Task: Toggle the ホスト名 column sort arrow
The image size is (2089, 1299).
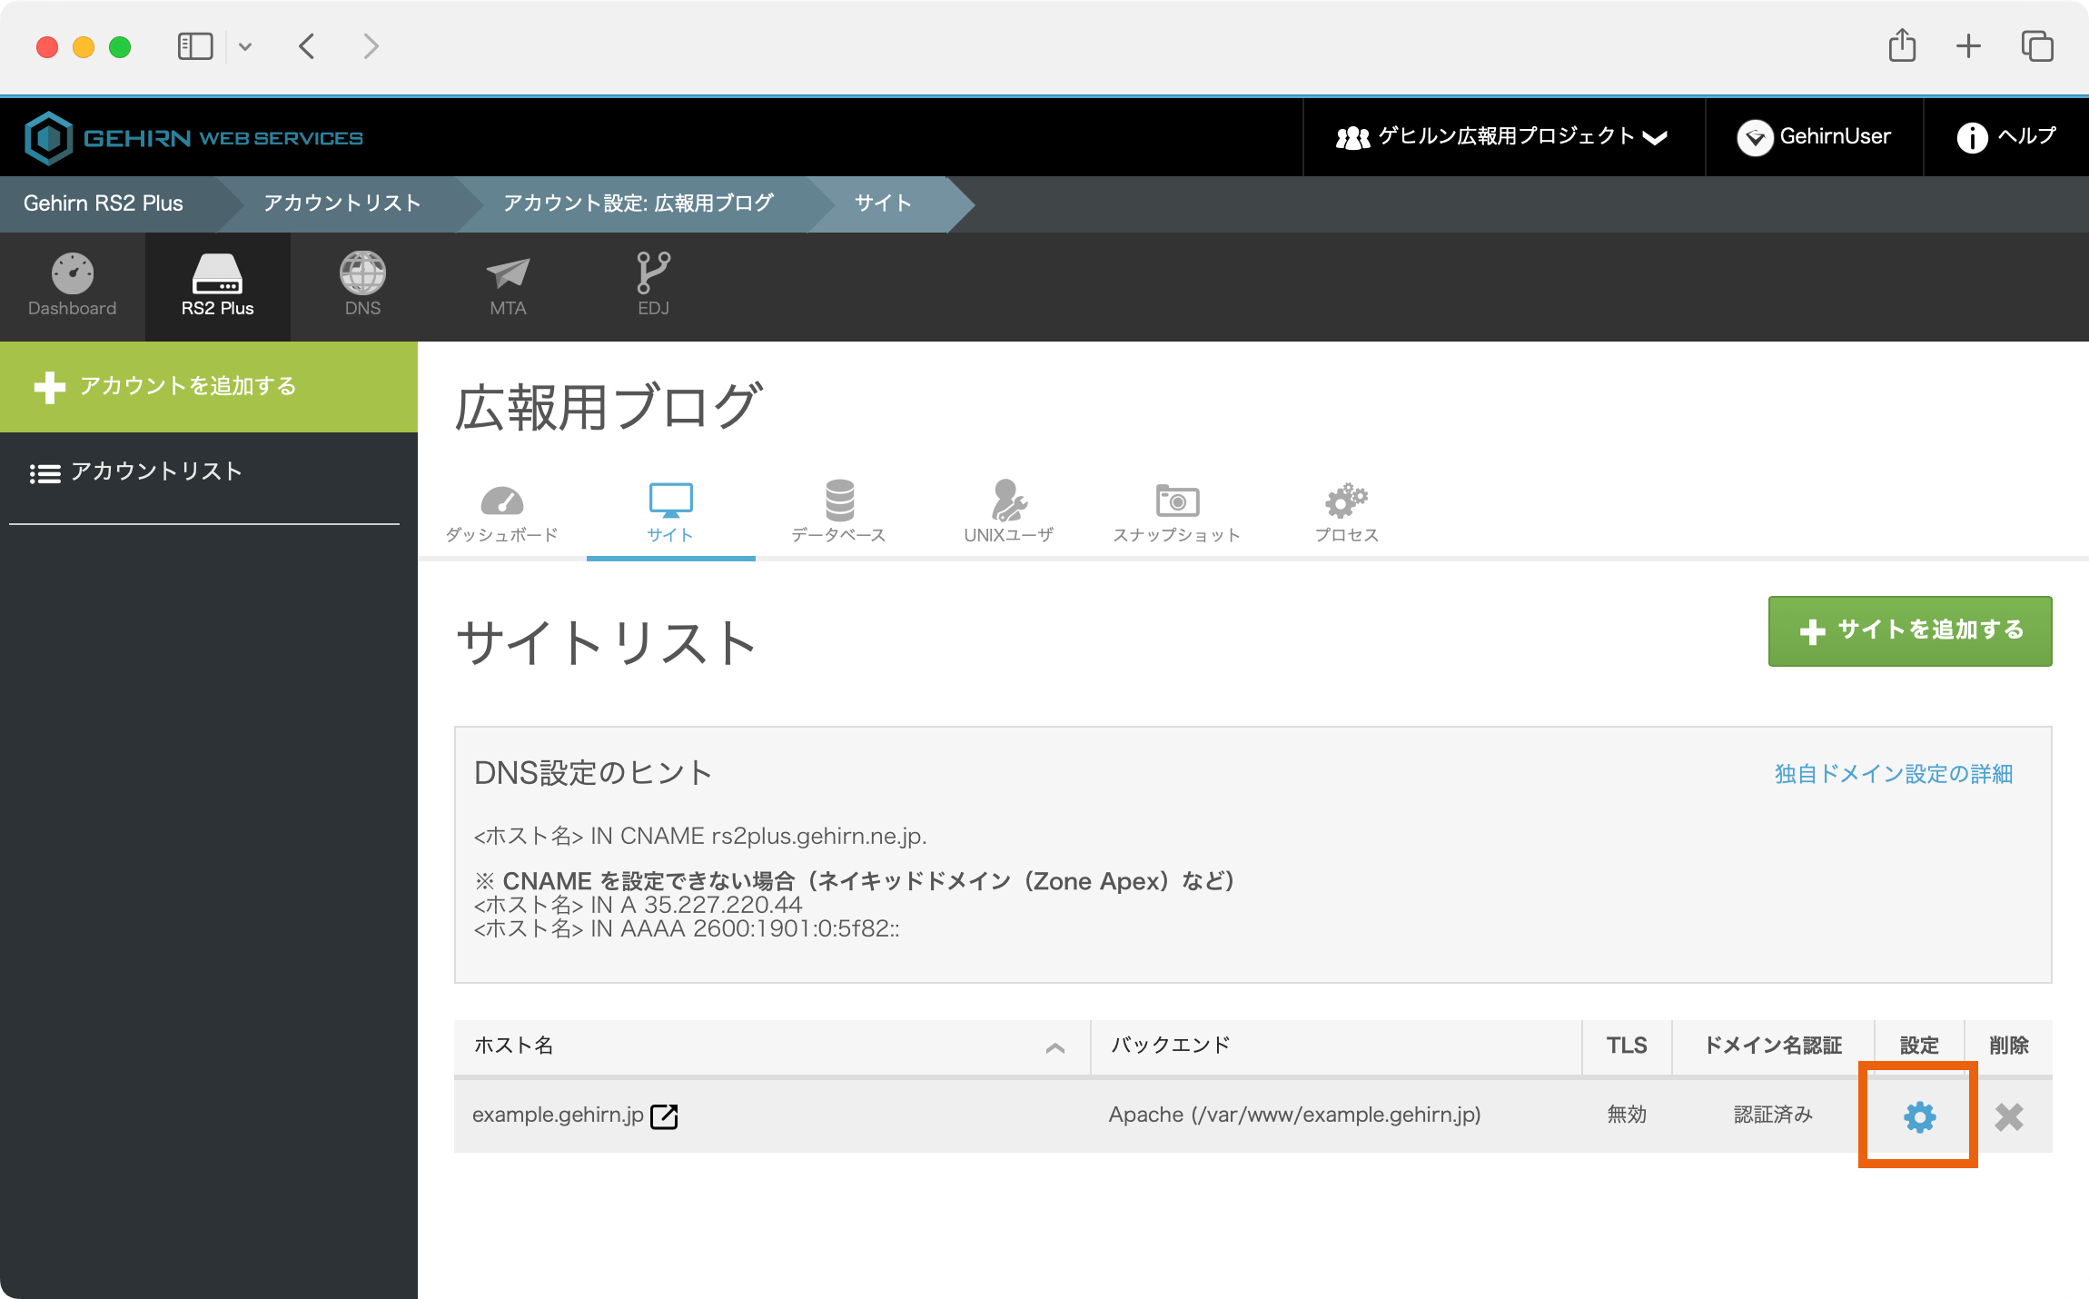Action: pos(1055,1047)
